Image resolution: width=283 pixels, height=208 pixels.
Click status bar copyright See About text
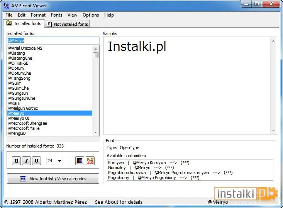tap(73, 202)
